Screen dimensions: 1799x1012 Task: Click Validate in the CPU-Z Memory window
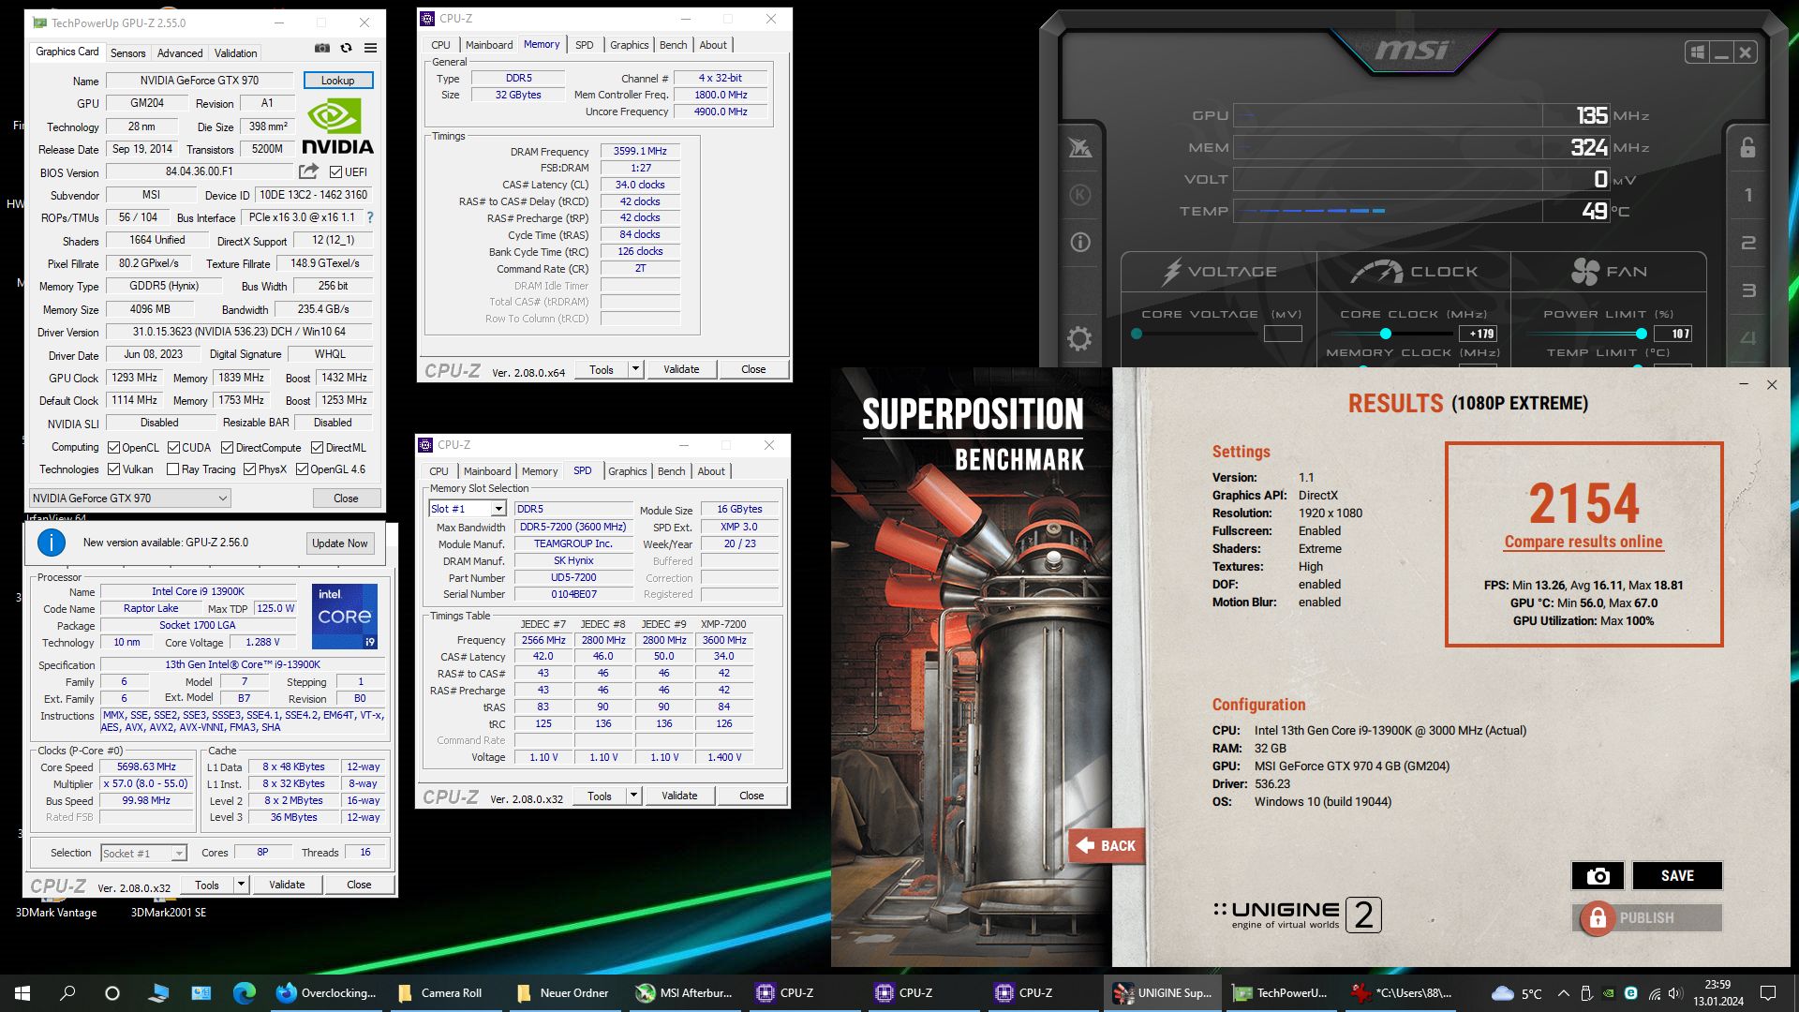681,369
